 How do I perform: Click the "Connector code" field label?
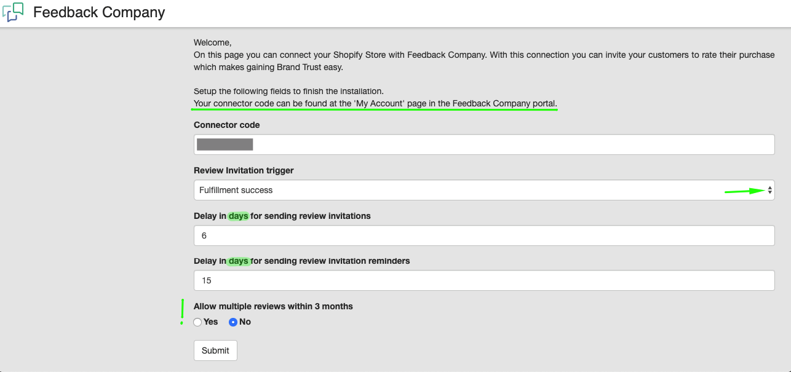coord(227,125)
